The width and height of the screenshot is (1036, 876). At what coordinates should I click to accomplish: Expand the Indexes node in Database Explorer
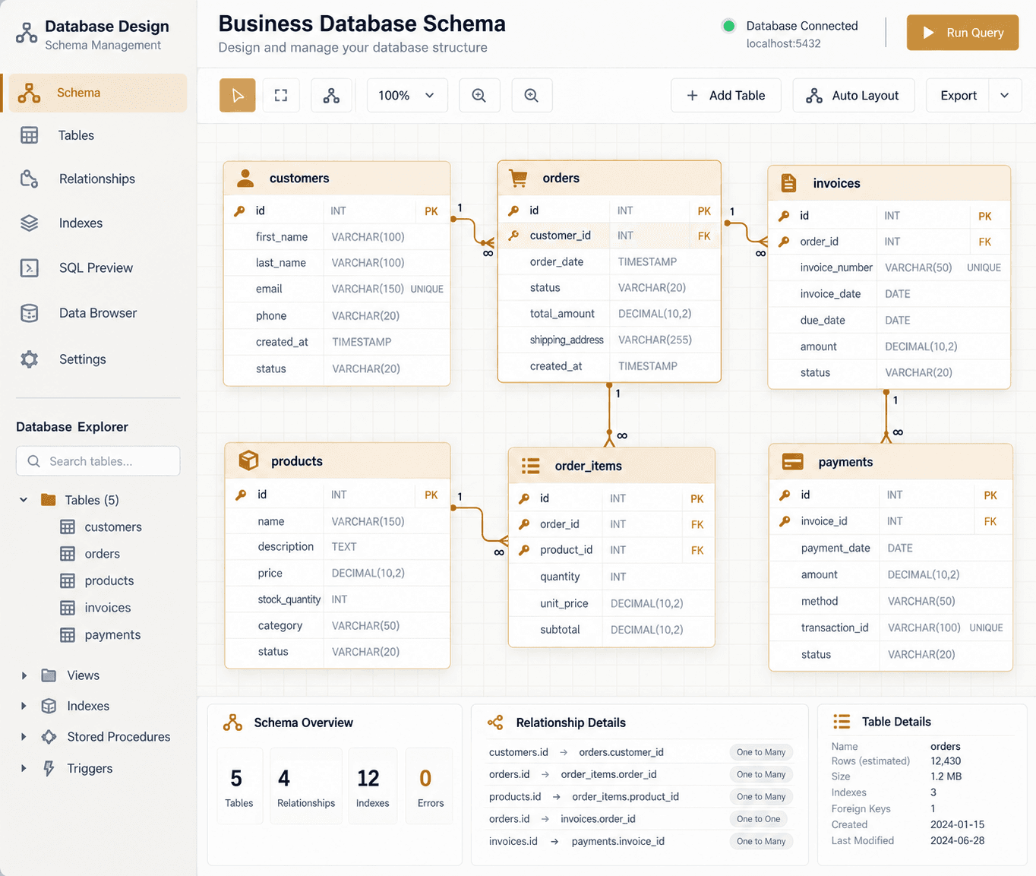coord(24,706)
